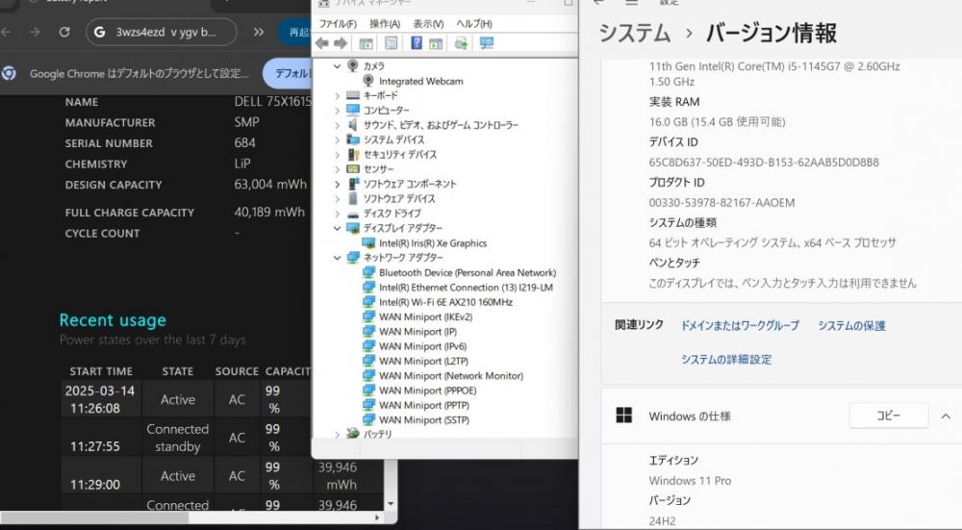The width and height of the screenshot is (962, 530).
Task: Click the ネットワーク アダプター category icon
Action: tap(353, 258)
